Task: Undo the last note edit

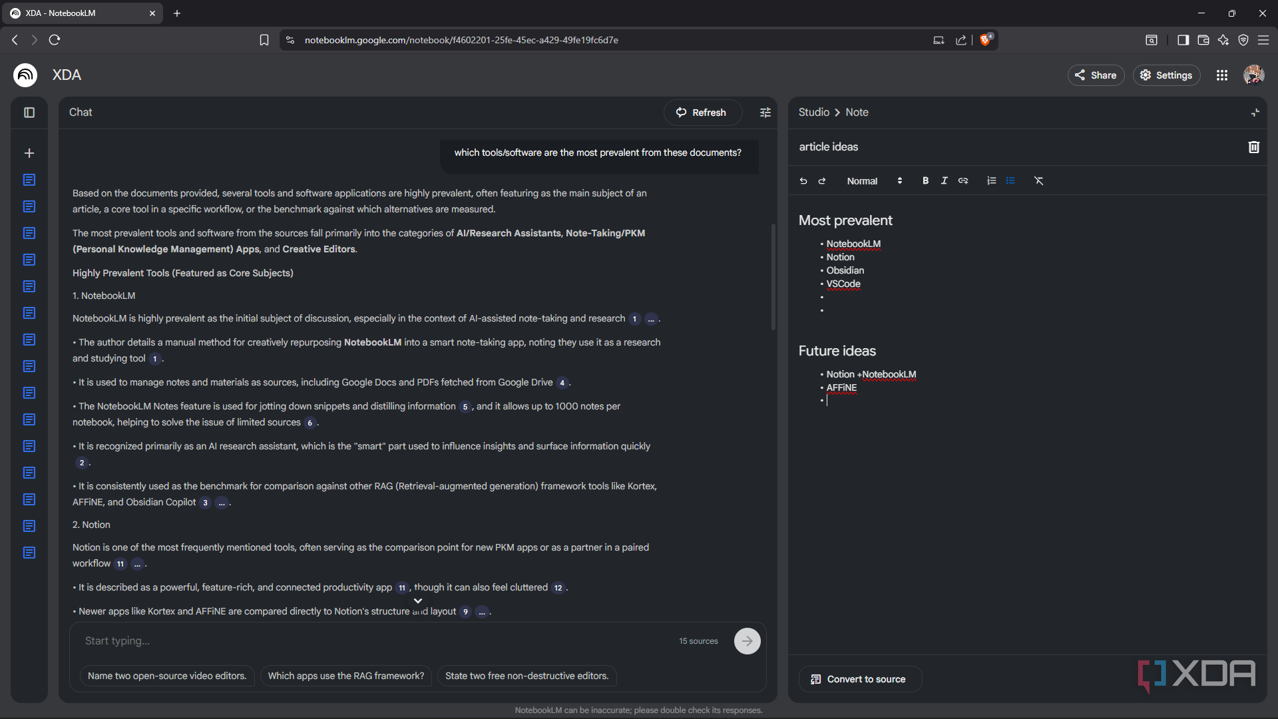Action: pyautogui.click(x=803, y=181)
